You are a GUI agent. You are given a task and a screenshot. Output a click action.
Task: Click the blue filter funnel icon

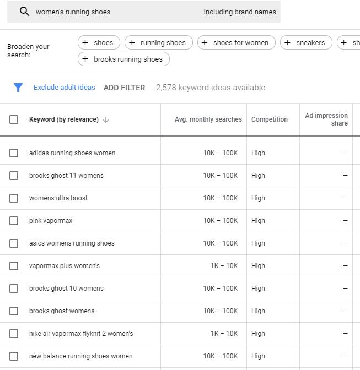[x=18, y=88]
